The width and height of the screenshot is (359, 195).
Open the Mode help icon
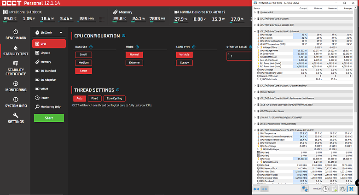click(x=137, y=47)
